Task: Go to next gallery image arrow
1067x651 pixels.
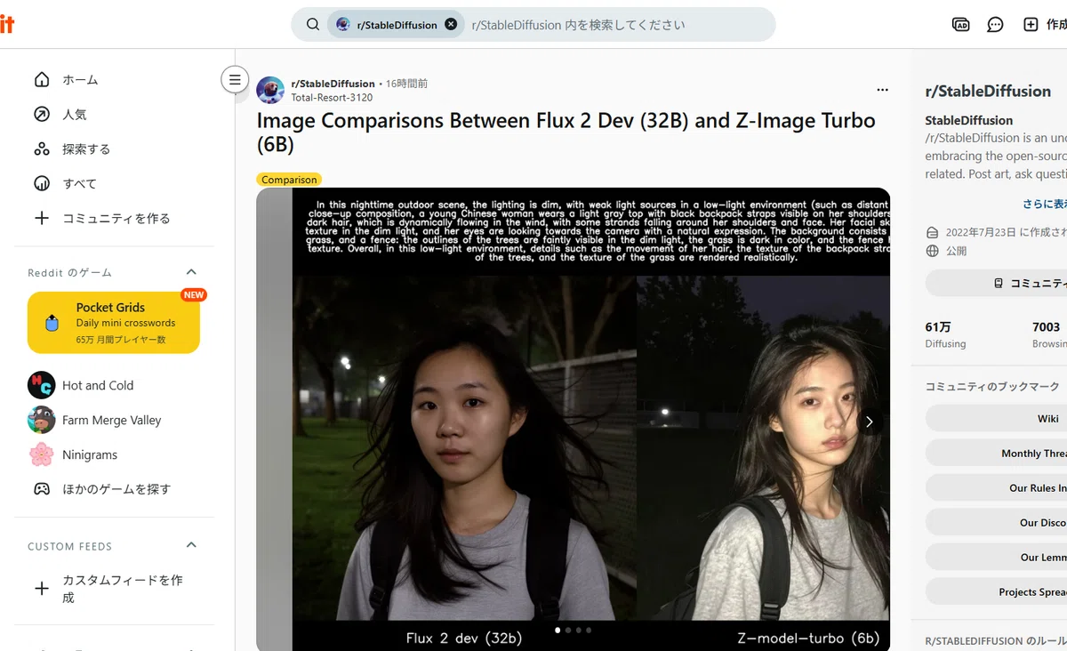Action: click(870, 422)
